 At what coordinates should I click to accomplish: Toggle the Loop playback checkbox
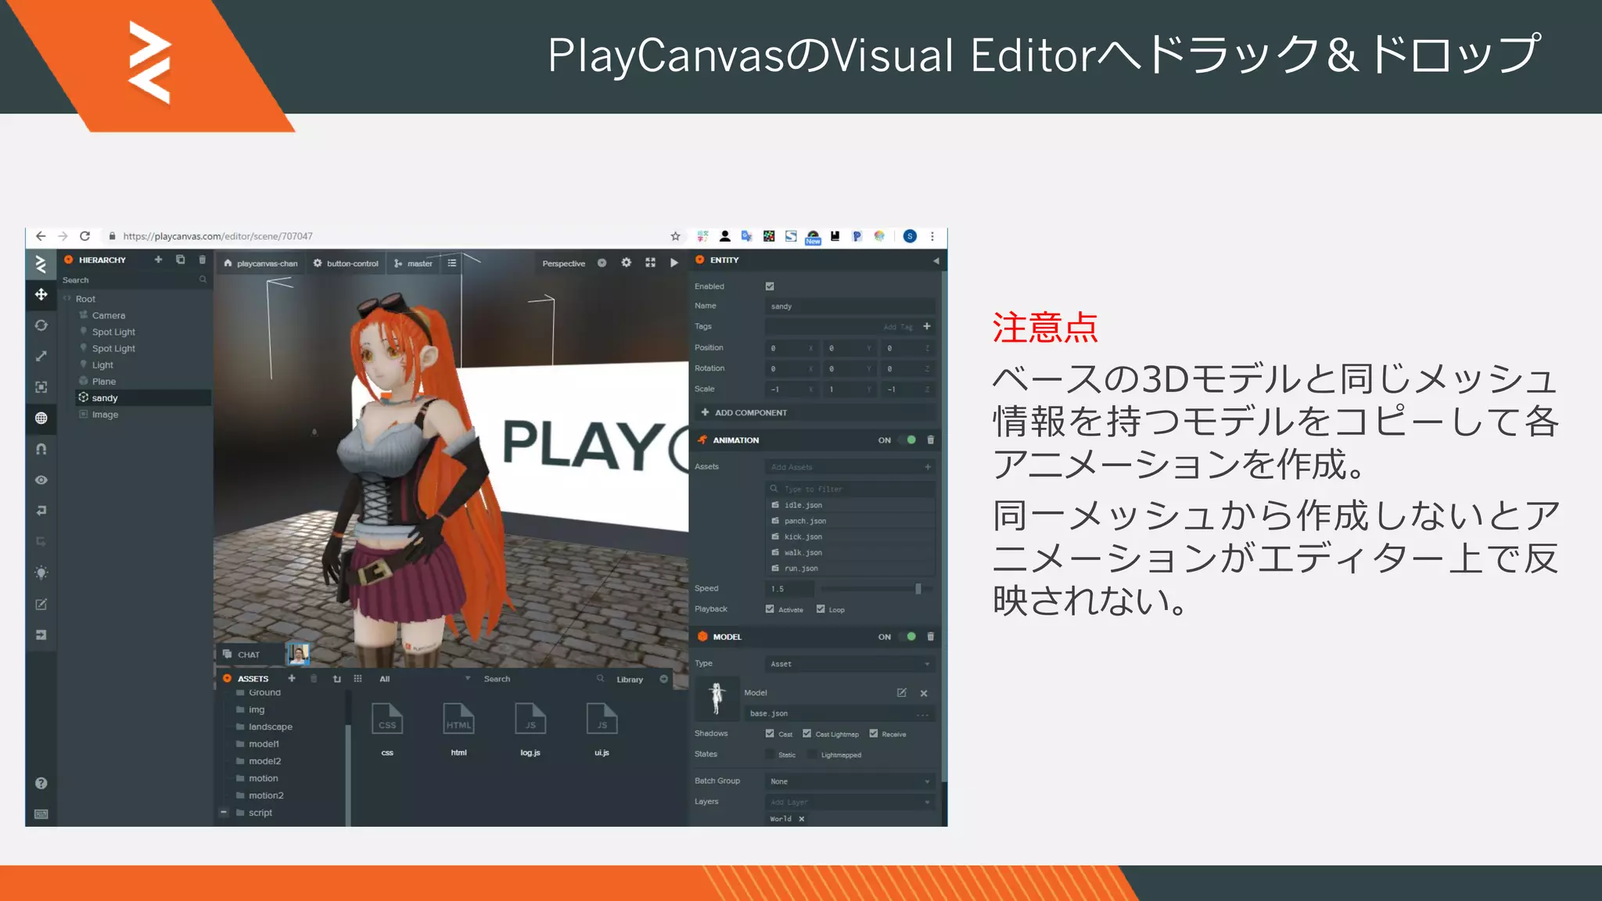[x=821, y=609]
